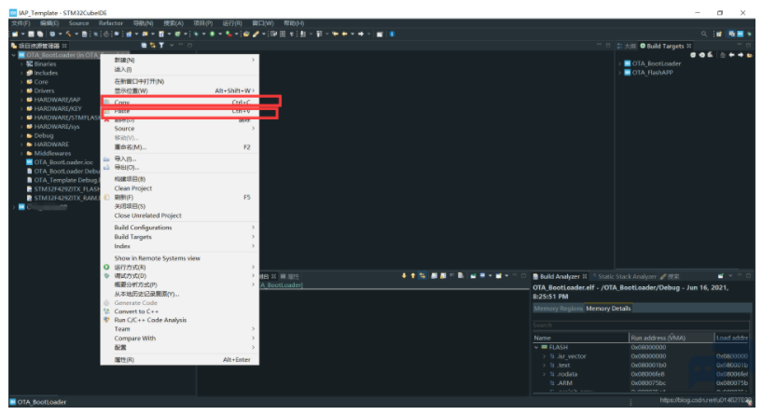Switch to the 大纲 outline tab

[627, 47]
